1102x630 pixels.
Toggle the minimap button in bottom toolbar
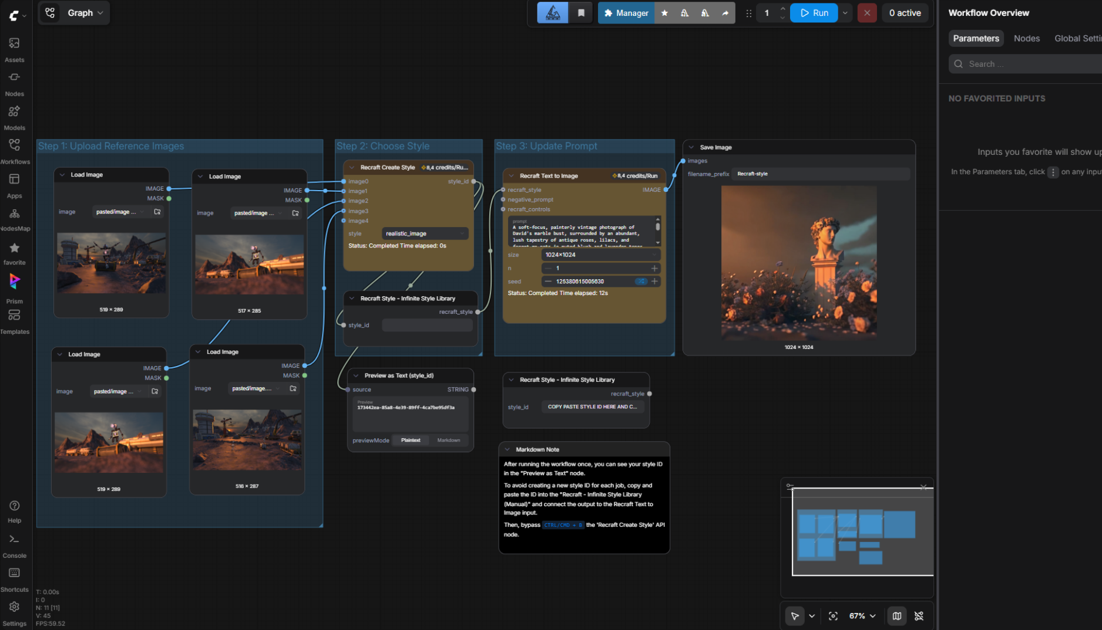897,616
